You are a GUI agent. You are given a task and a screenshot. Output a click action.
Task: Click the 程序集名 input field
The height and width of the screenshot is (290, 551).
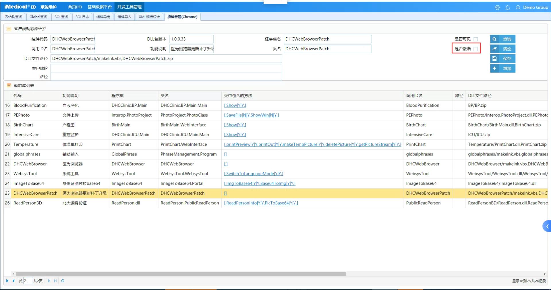328,39
